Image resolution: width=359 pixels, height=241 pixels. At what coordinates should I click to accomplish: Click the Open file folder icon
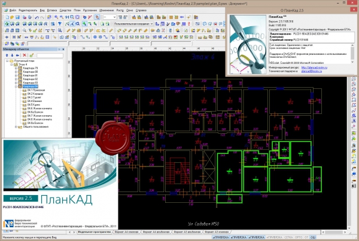(x=12, y=17)
